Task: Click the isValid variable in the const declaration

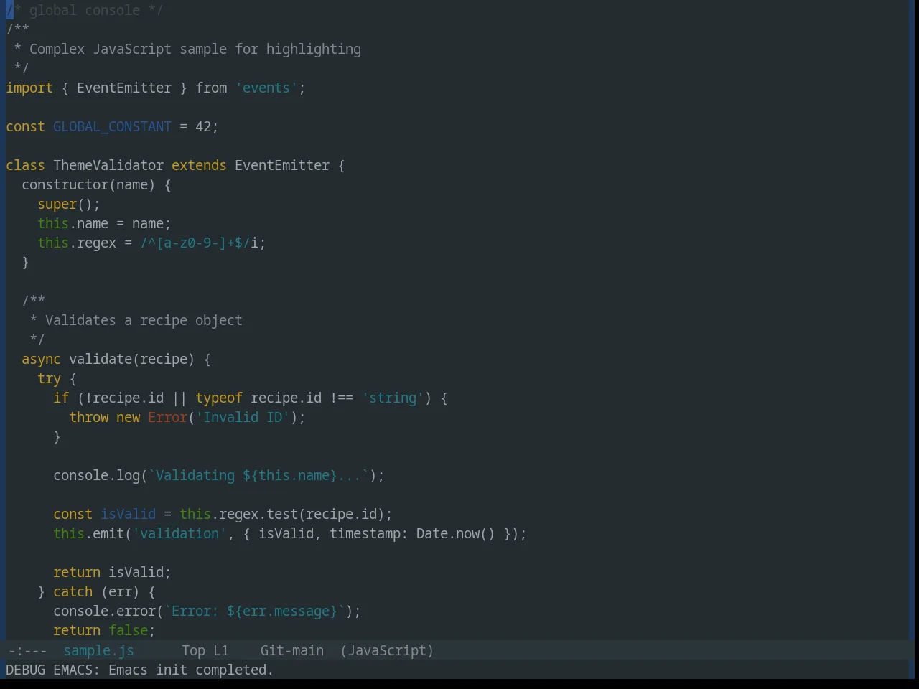Action: (128, 514)
